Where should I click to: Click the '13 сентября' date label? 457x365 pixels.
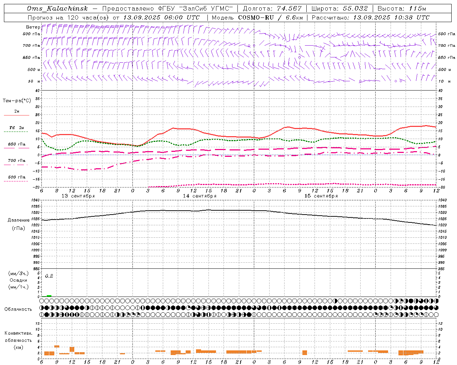click(x=78, y=196)
